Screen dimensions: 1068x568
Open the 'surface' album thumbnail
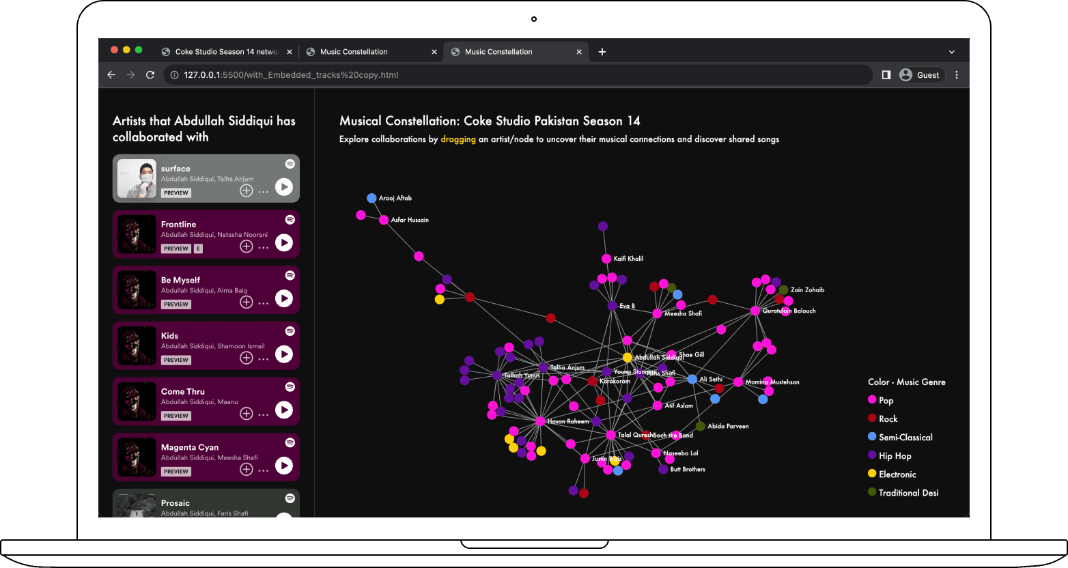[137, 179]
